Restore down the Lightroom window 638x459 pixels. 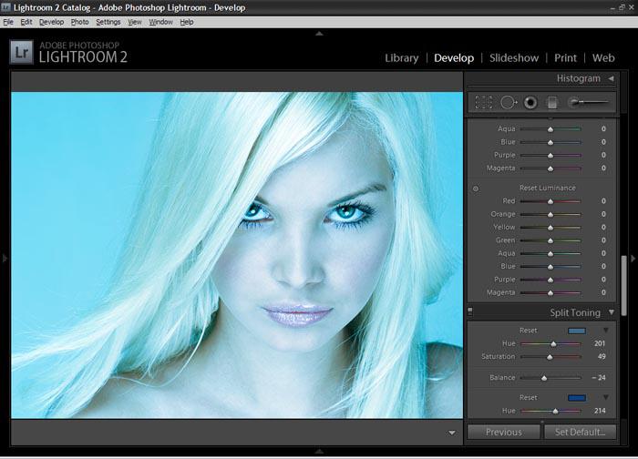click(622, 7)
